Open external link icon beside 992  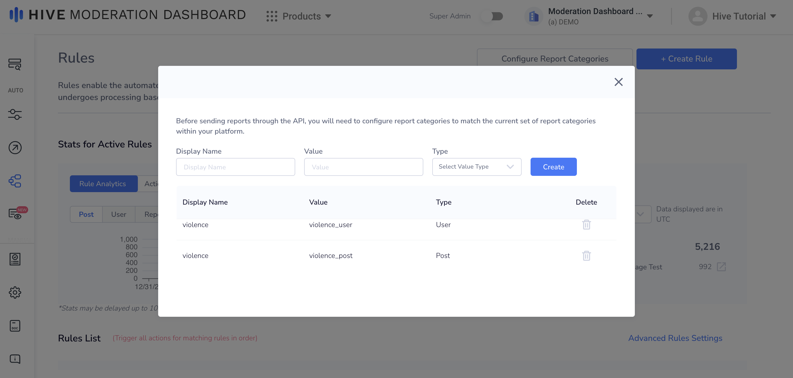click(721, 267)
